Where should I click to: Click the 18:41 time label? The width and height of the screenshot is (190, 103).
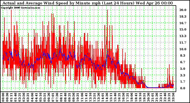pos(135,97)
